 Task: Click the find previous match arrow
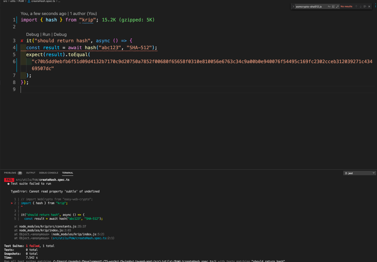(x=356, y=6)
